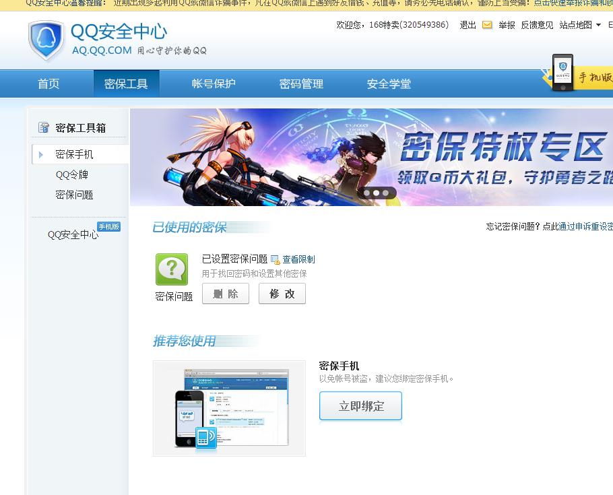Click the 已使用的密保 section heading
This screenshot has width=613, height=495.
pyautogui.click(x=189, y=227)
